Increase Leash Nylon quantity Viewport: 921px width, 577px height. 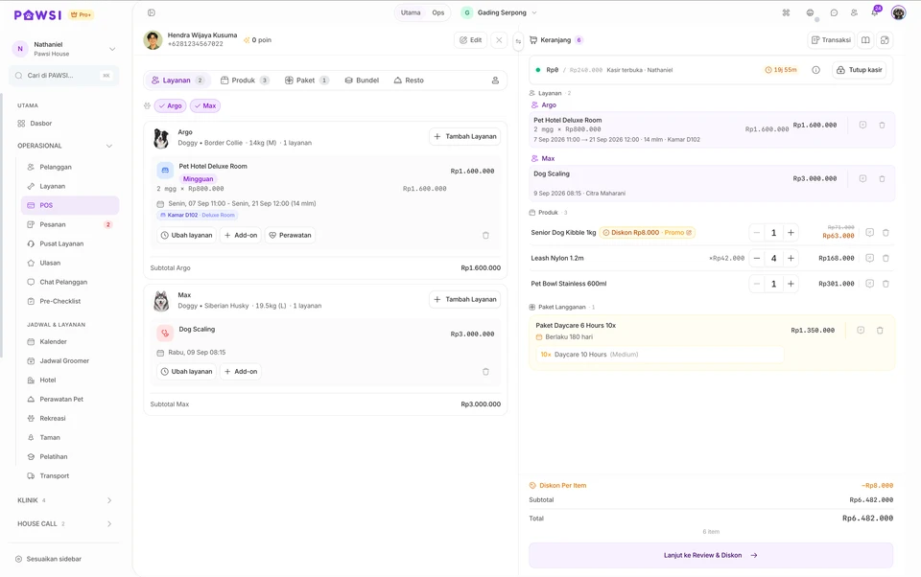pyautogui.click(x=791, y=258)
